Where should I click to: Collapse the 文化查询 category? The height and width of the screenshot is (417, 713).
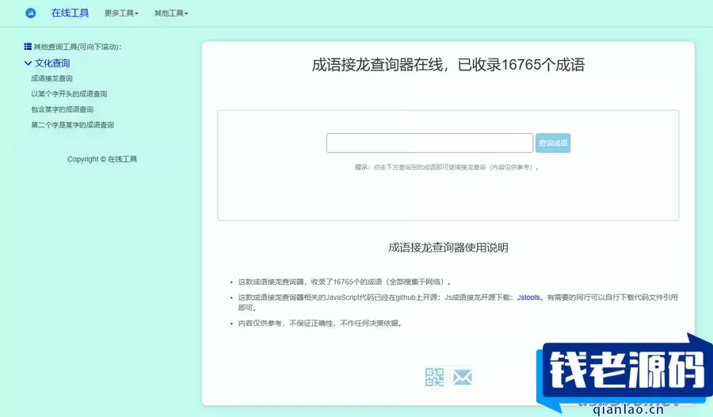48,63
